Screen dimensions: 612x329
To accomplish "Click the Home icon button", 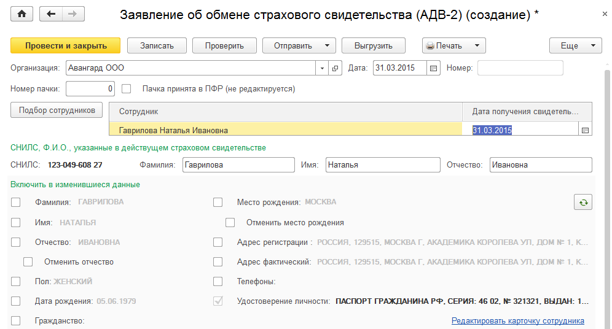I will click(22, 14).
